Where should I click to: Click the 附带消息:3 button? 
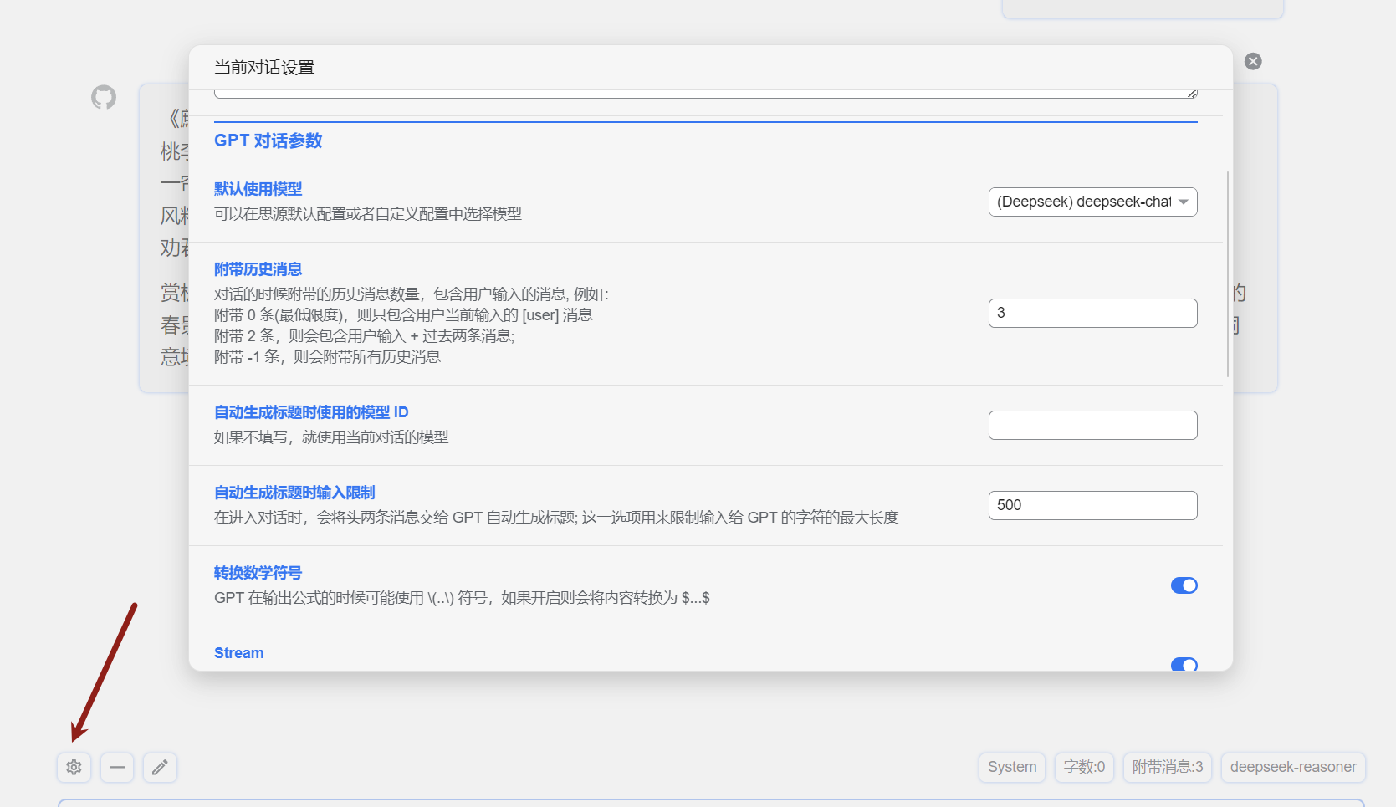tap(1168, 767)
